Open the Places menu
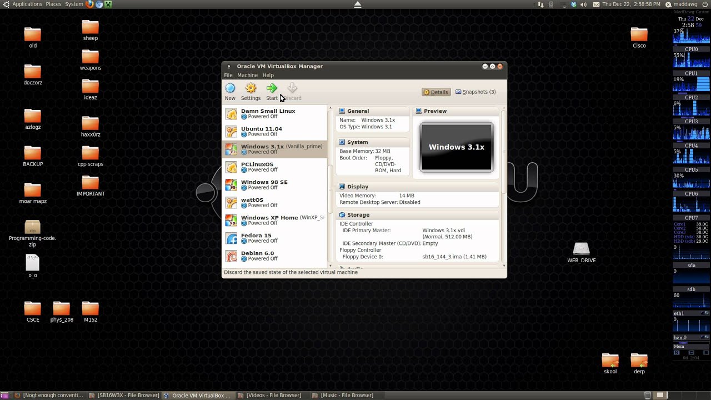The width and height of the screenshot is (711, 400). coord(53,4)
